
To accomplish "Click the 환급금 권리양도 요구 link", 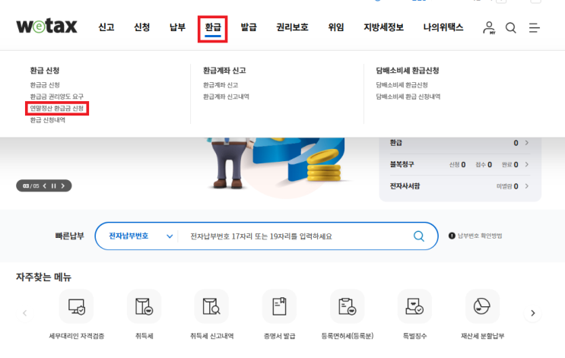I will pyautogui.click(x=56, y=97).
